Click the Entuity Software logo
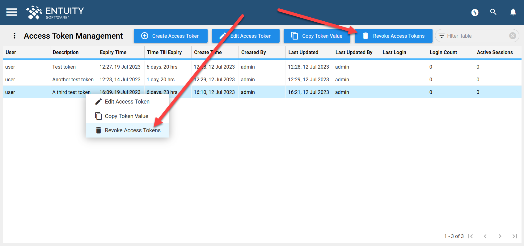The width and height of the screenshot is (524, 246). 55,12
